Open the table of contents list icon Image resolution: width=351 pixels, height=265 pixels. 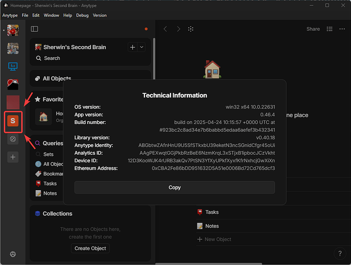click(x=329, y=29)
